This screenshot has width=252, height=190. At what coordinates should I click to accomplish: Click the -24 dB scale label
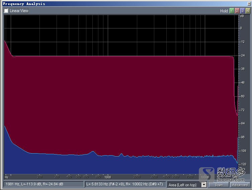tap(242, 56)
